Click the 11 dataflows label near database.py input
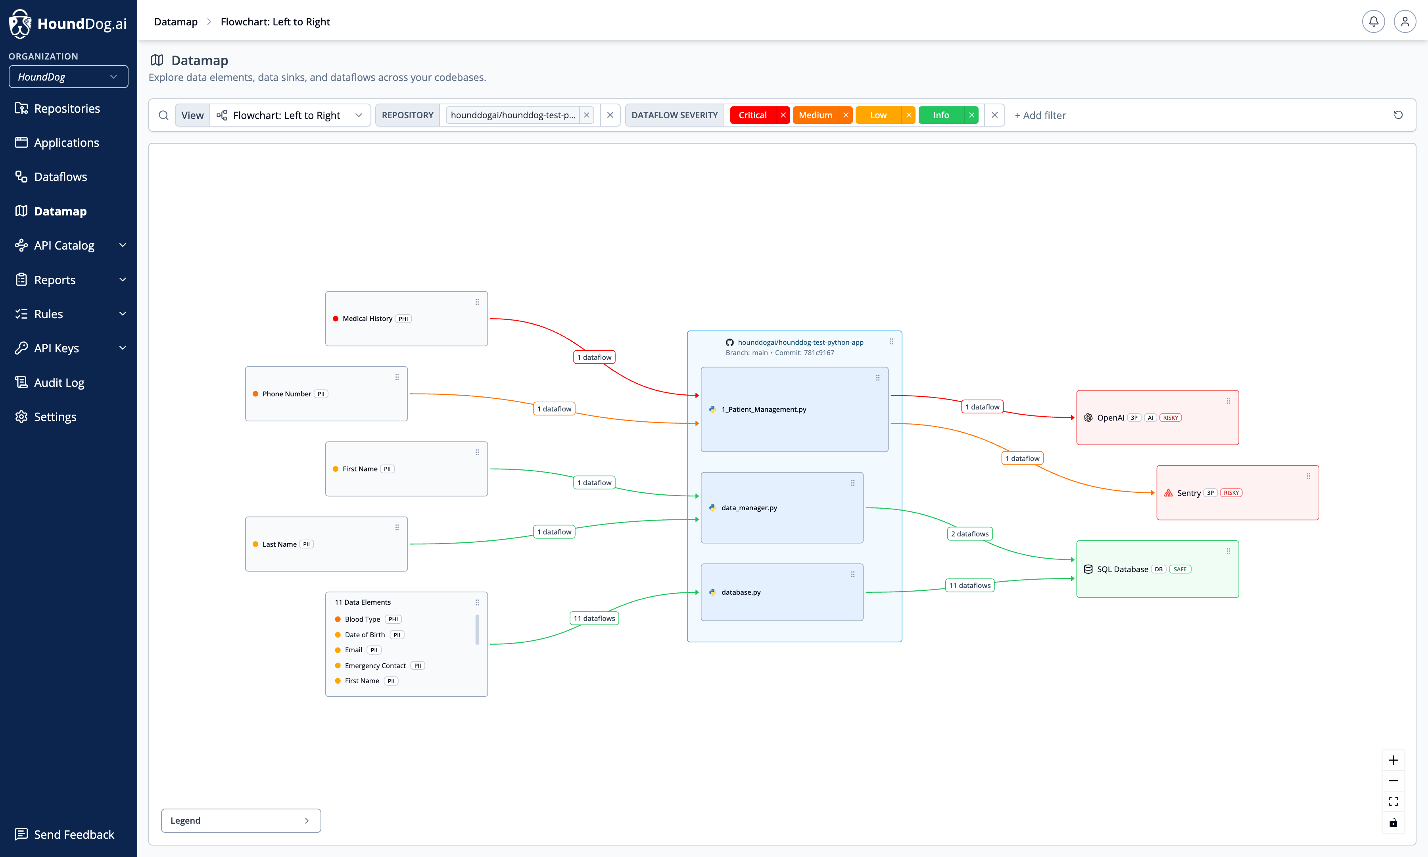This screenshot has width=1428, height=857. point(594,618)
